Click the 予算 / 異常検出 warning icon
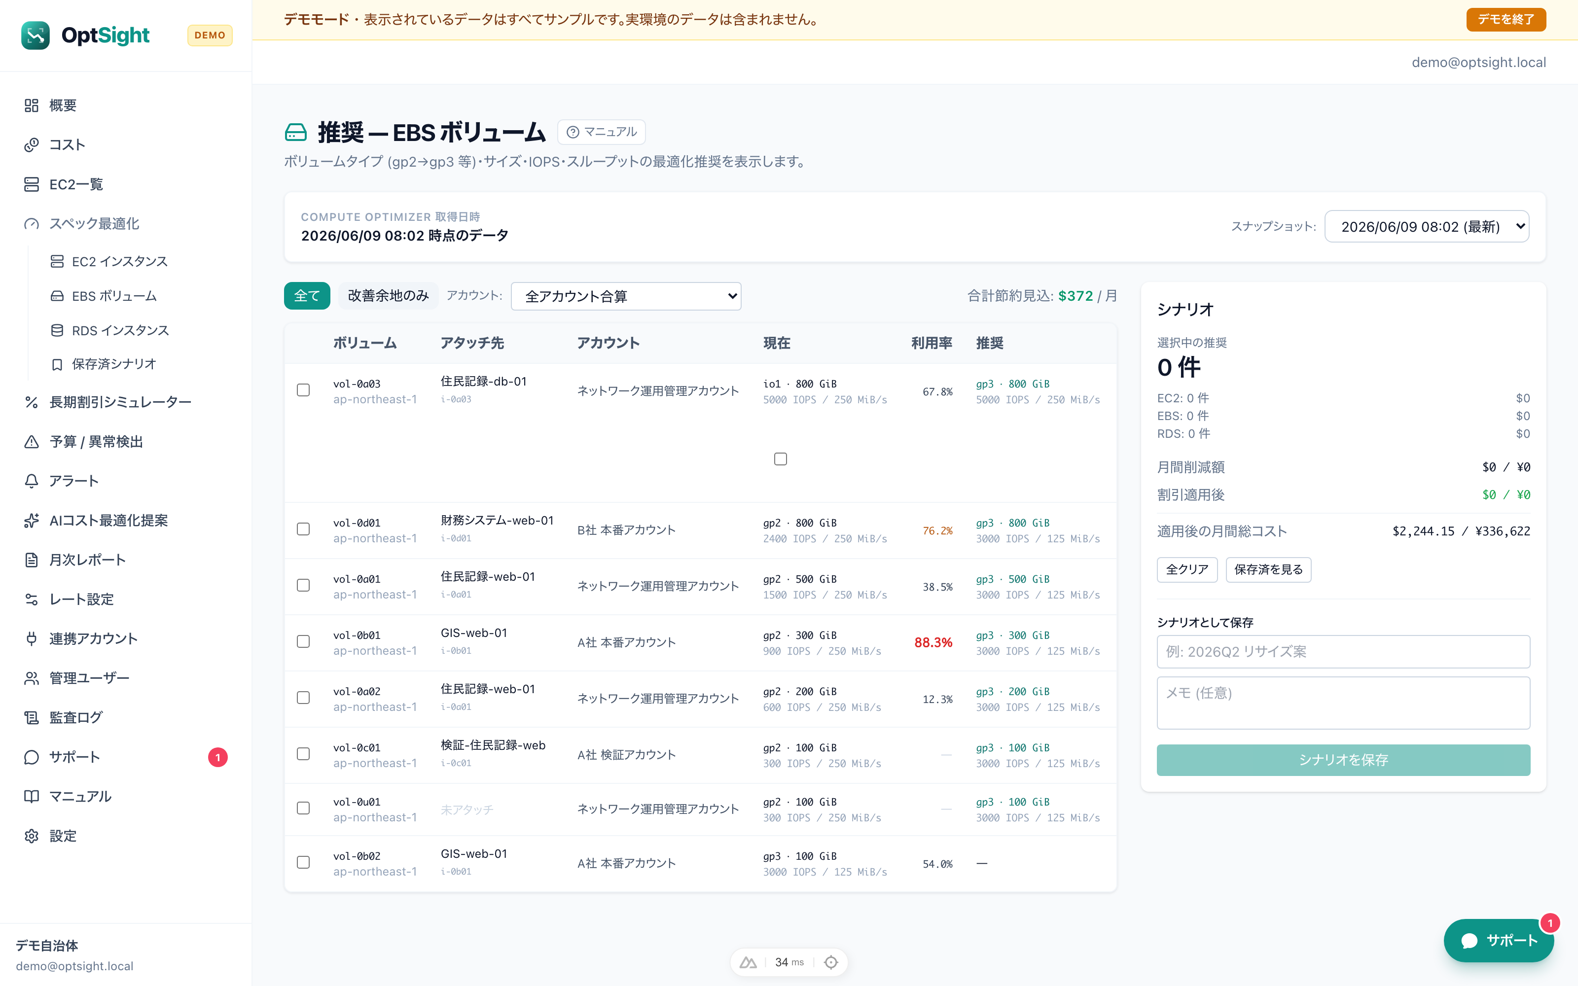 pyautogui.click(x=31, y=442)
